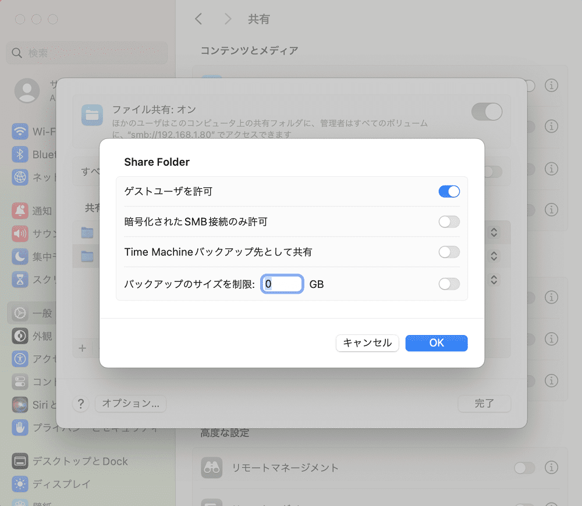
Task: Toggle リモートマネージメント switch
Action: 524,468
